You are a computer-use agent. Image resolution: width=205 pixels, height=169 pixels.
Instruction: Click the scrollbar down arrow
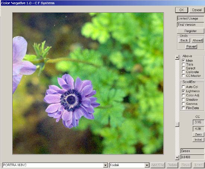coord(177,157)
